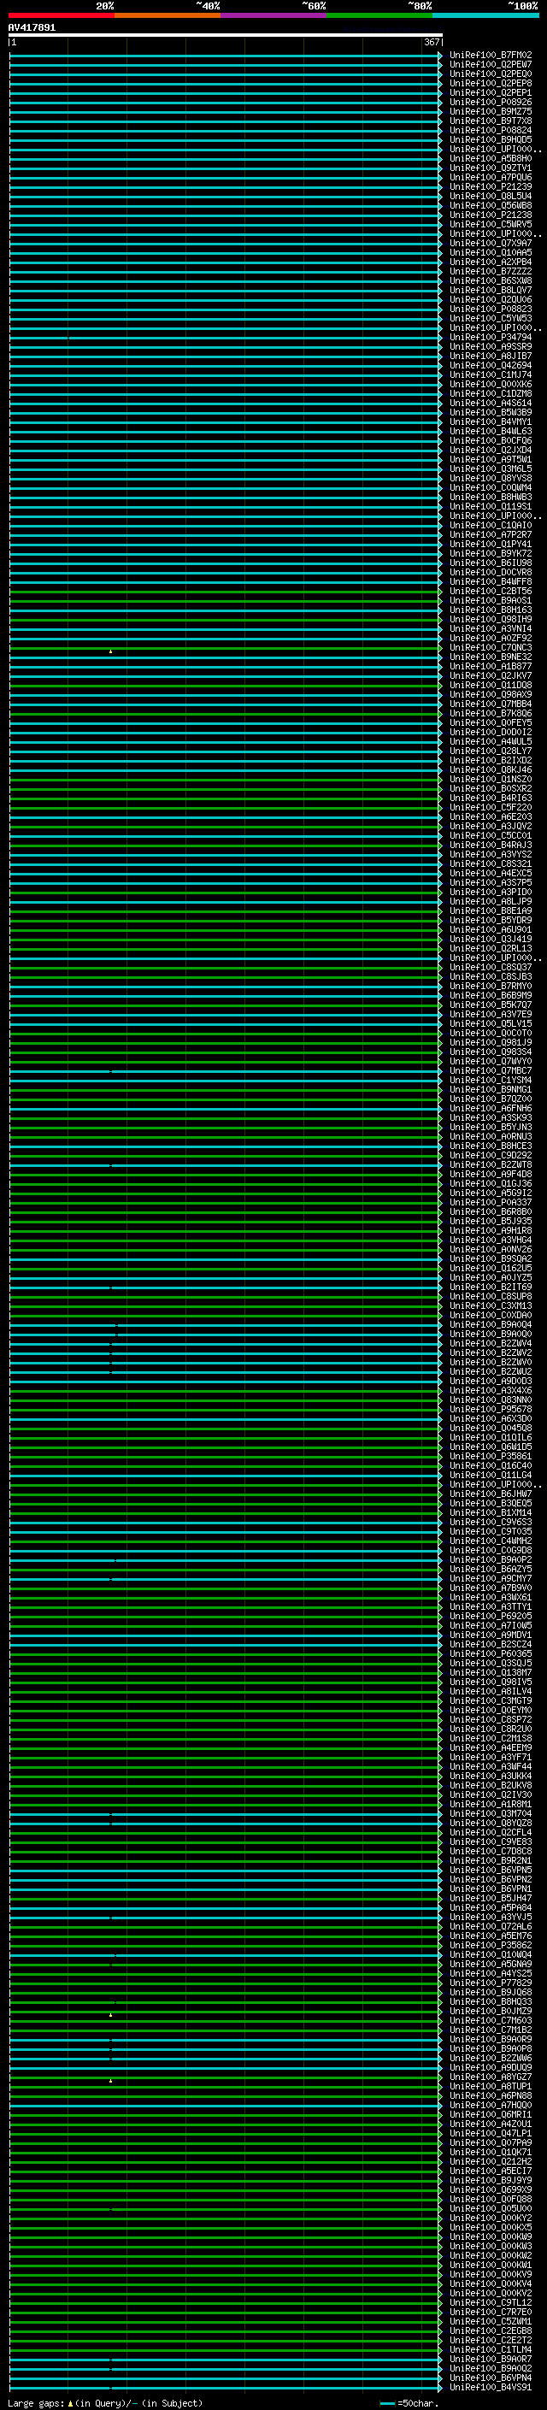Screen dimensions: 547x2410
Task: Click yellow gap marker on UniRef100_C7QNC3 row
Action: click(x=110, y=651)
